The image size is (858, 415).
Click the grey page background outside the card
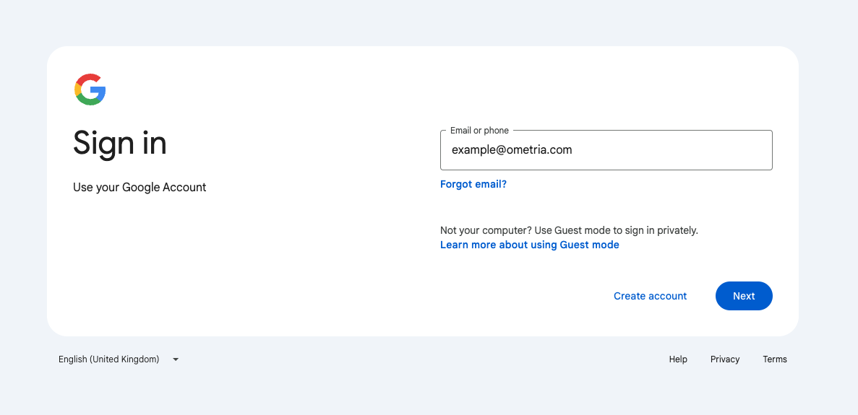click(x=426, y=22)
